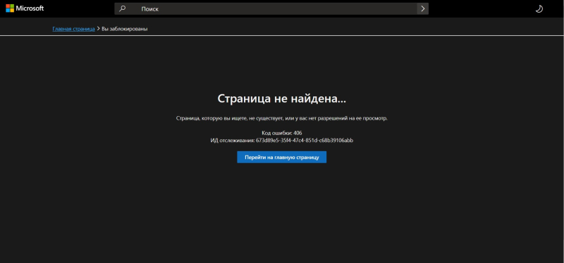Click the Код ошибки: 406 text

(x=281, y=133)
